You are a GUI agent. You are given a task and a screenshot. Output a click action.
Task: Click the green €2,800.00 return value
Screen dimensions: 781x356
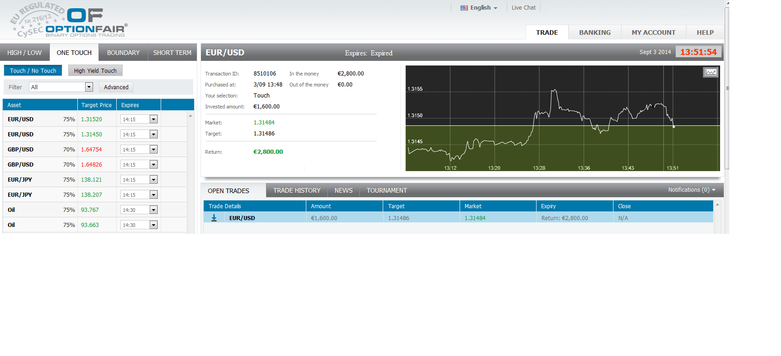click(268, 152)
